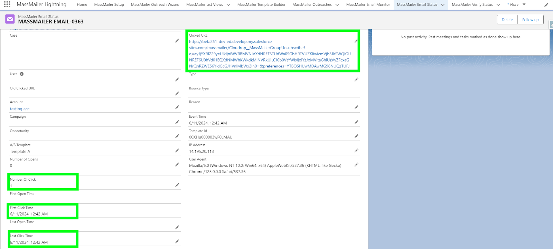
Task: Click the No past activity message
Action: [x=461, y=37]
